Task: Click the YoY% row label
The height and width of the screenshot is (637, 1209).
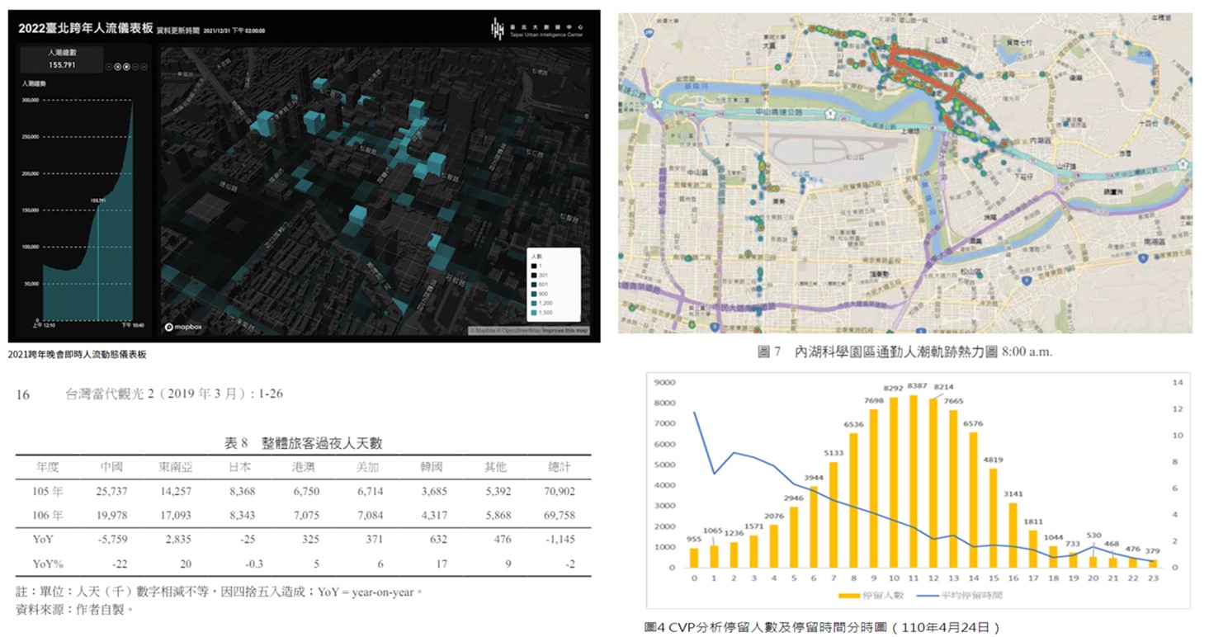Action: (48, 564)
